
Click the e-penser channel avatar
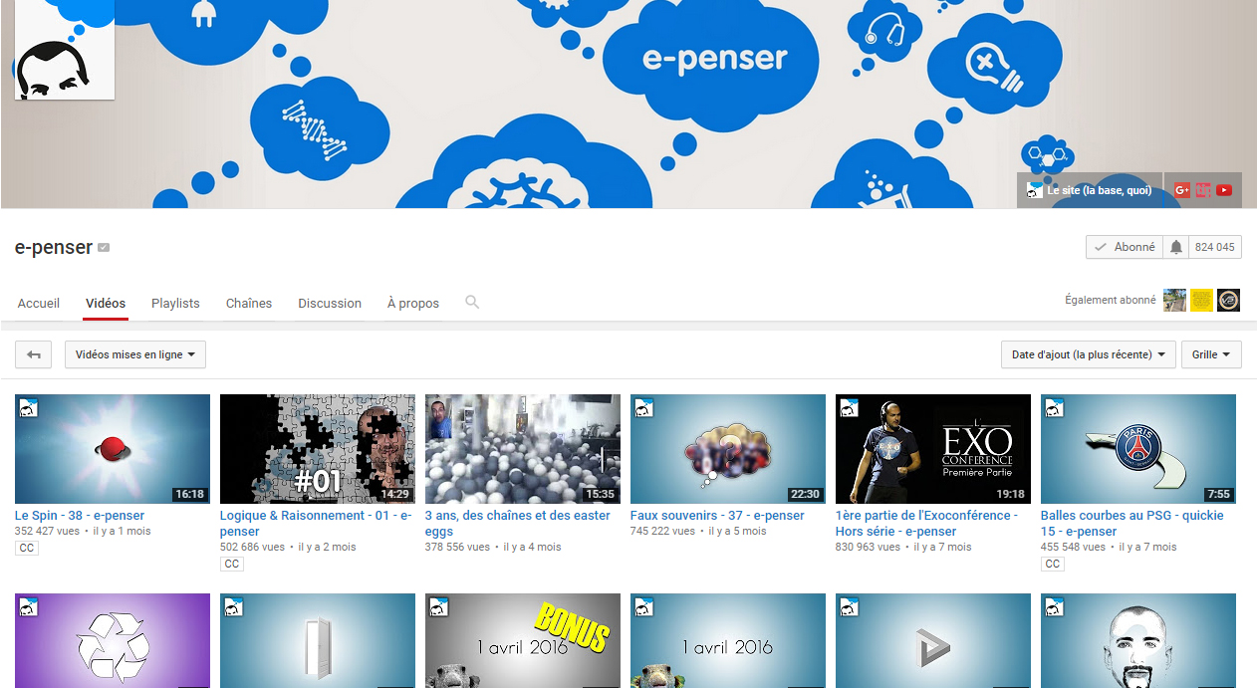click(x=65, y=50)
